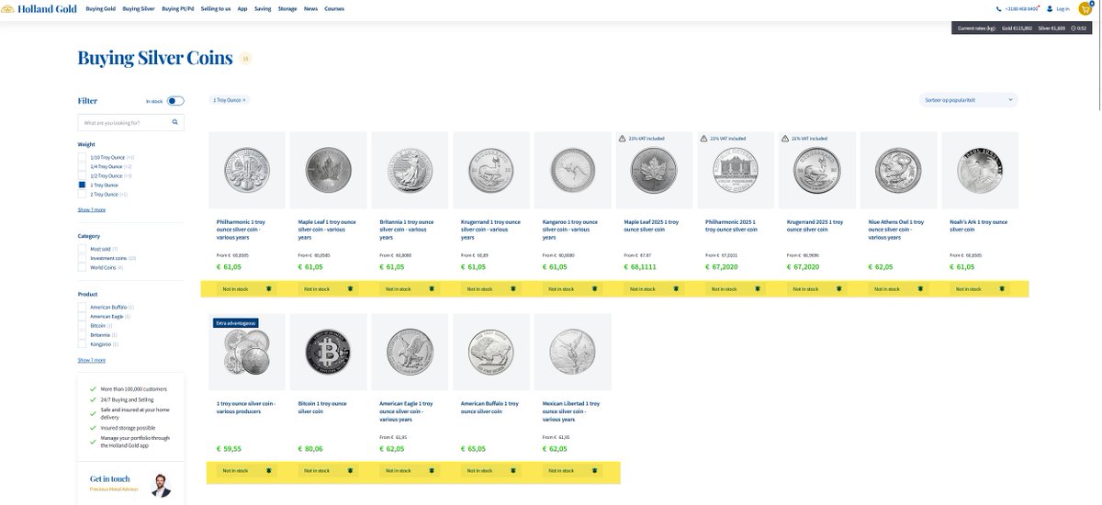The width and height of the screenshot is (1102, 505).
Task: Remove the 1 Troy Ounce filter chip
Action: tap(244, 99)
